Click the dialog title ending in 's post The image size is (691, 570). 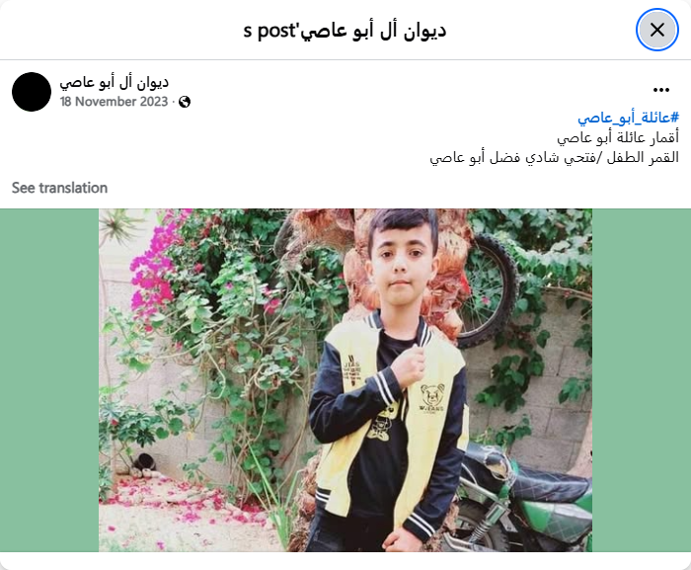345,31
